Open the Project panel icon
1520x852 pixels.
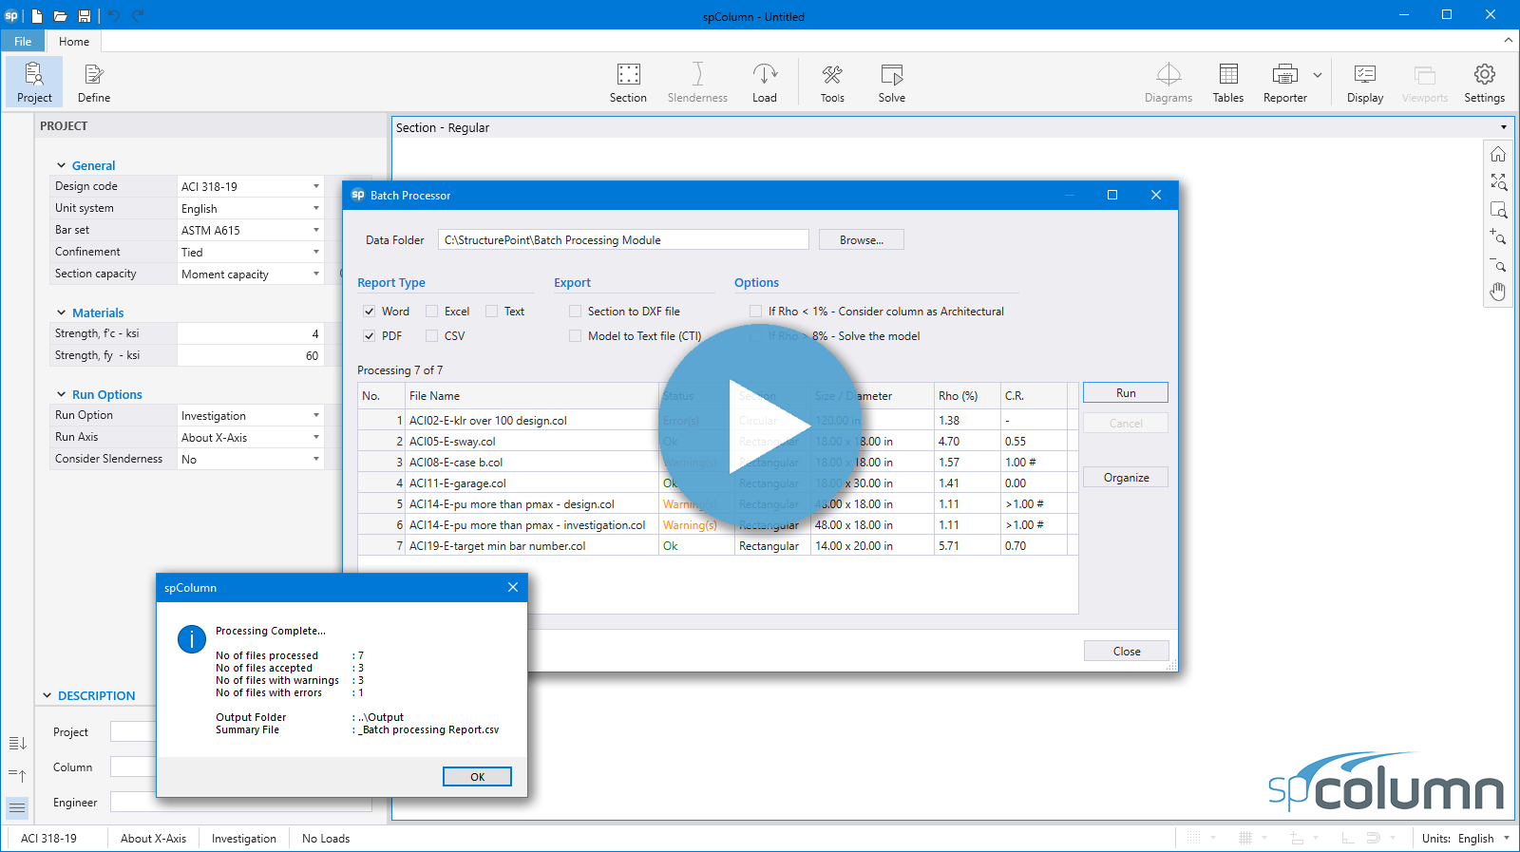[34, 82]
